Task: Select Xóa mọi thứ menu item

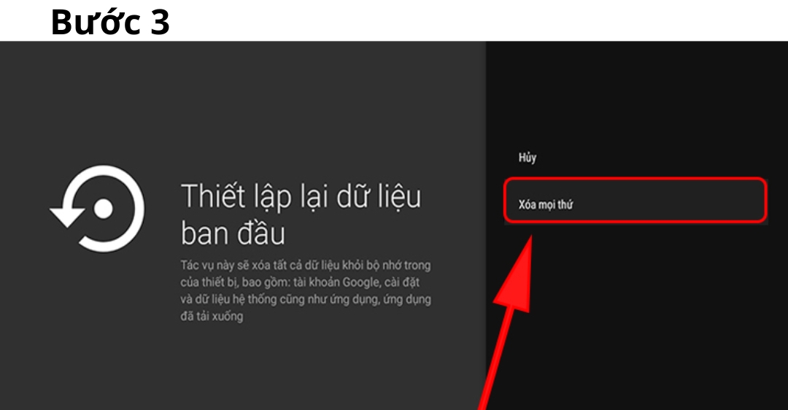Action: pyautogui.click(x=635, y=200)
